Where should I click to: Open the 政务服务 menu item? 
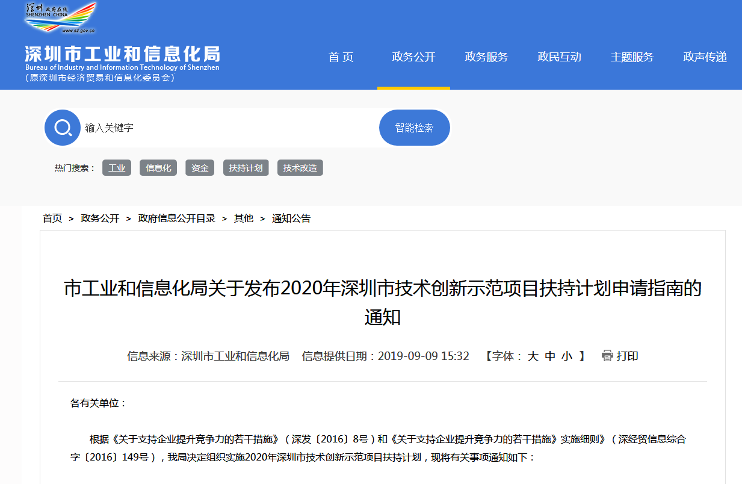click(x=486, y=57)
